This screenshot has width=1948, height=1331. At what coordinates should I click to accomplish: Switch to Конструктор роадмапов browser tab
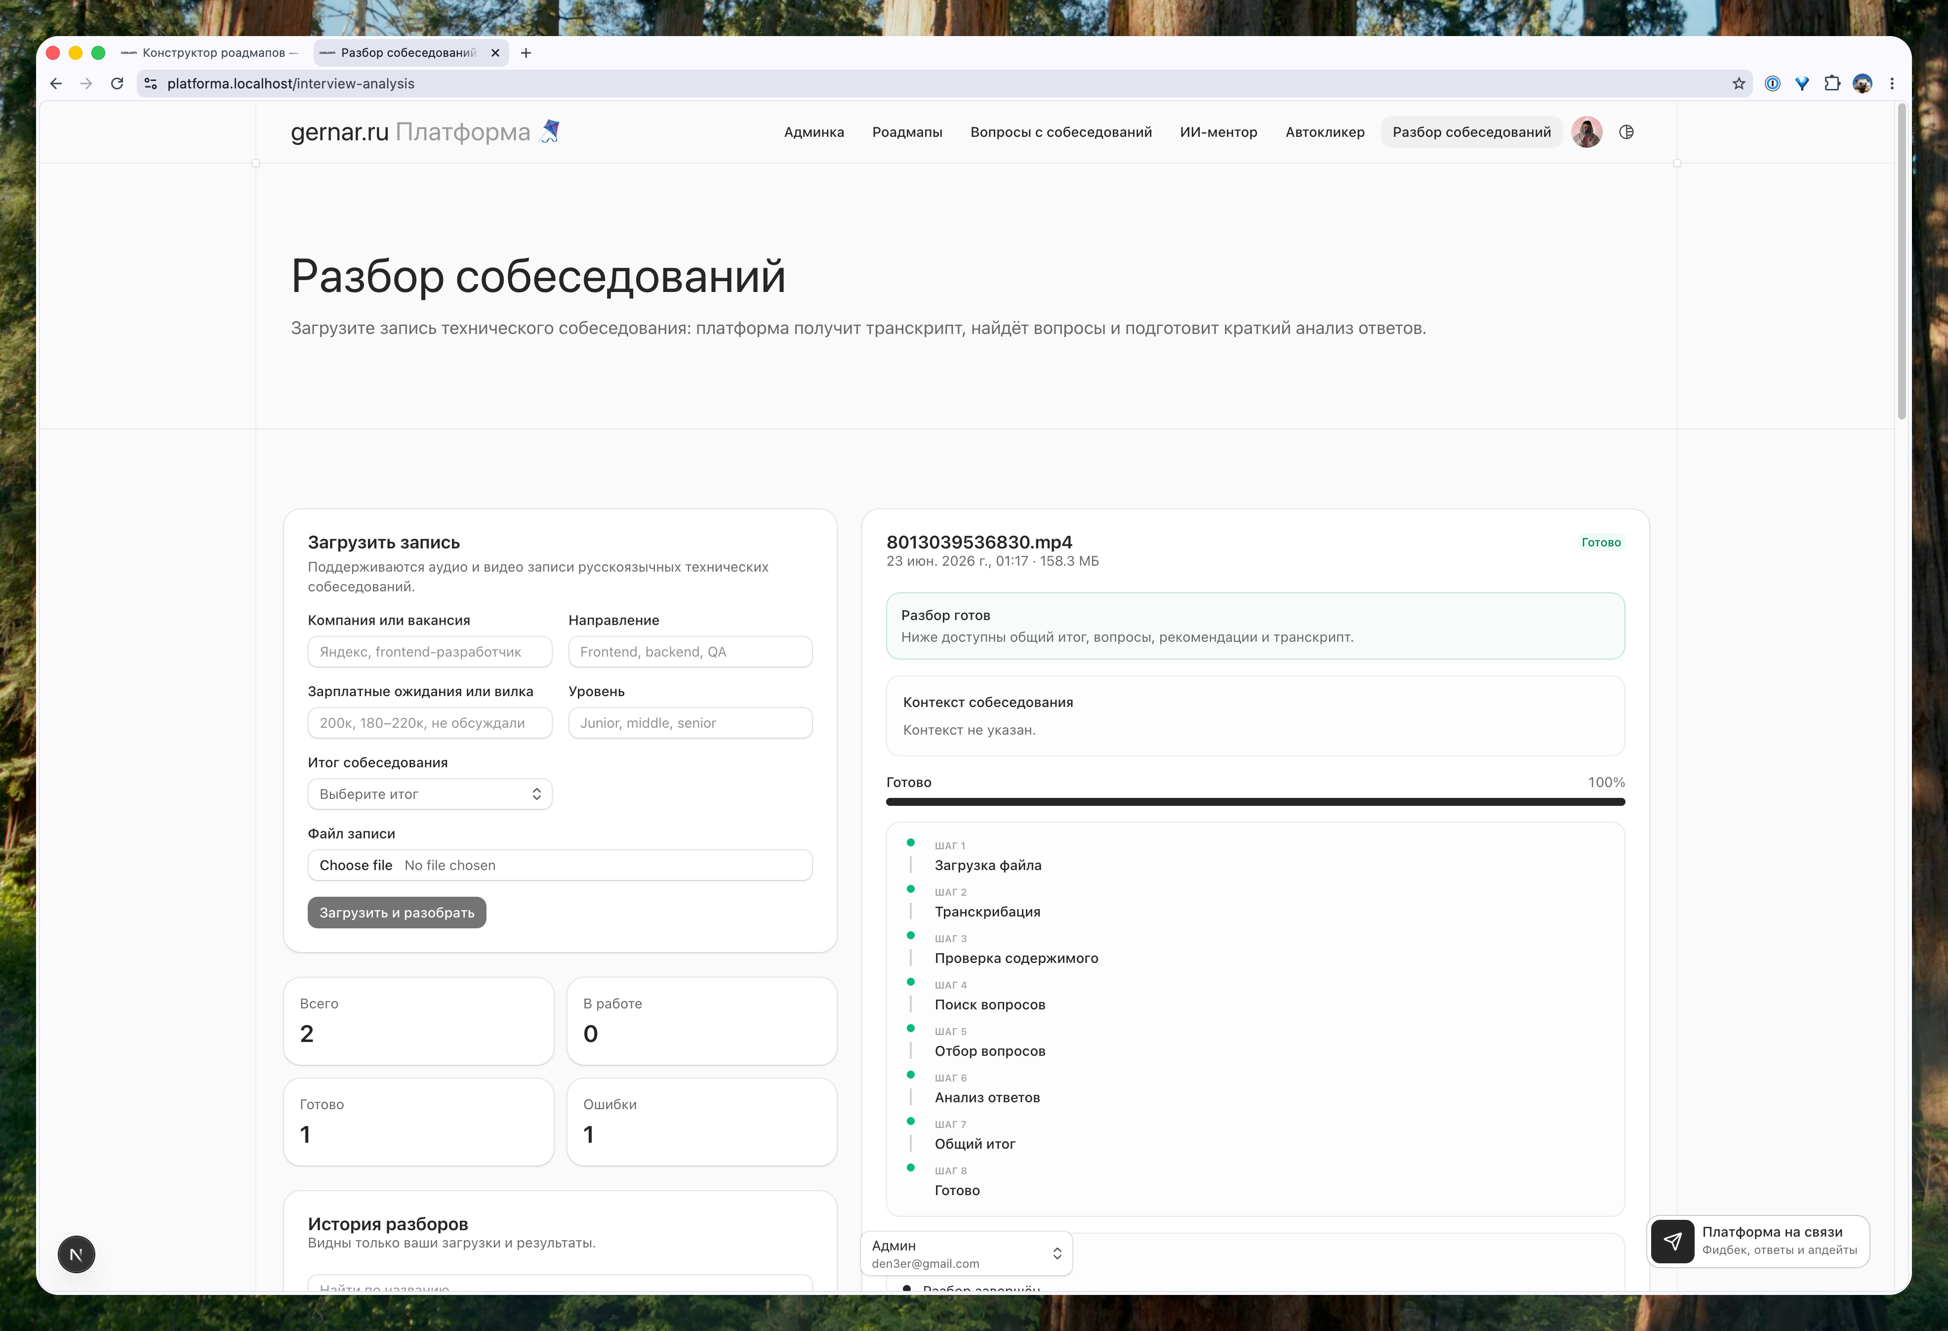click(x=209, y=53)
